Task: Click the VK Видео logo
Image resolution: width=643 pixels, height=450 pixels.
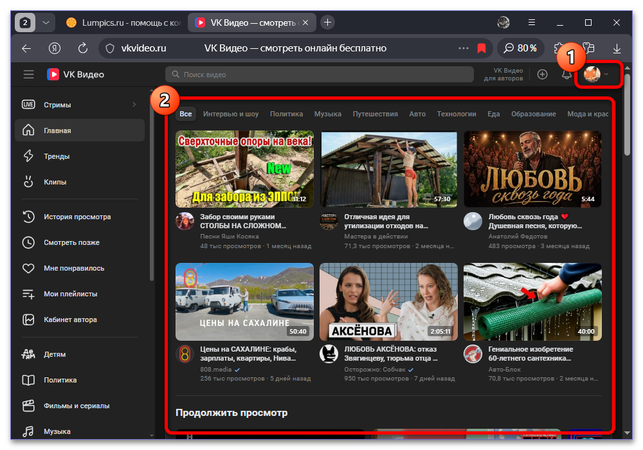Action: [75, 75]
